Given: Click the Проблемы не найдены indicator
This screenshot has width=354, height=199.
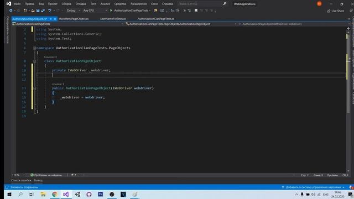Looking at the screenshot, I should pyautogui.click(x=46, y=175).
